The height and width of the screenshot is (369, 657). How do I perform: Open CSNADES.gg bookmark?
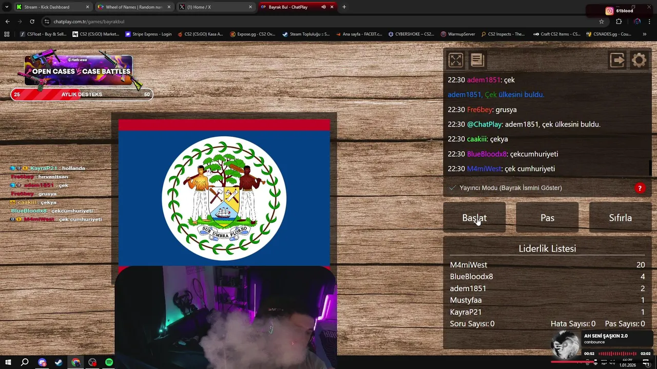(609, 34)
